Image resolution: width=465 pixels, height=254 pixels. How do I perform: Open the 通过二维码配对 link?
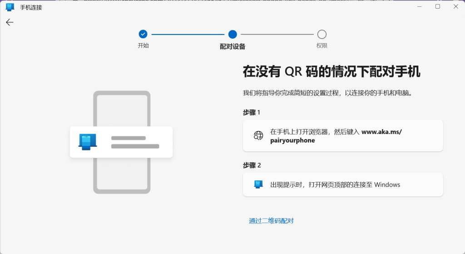[271, 221]
